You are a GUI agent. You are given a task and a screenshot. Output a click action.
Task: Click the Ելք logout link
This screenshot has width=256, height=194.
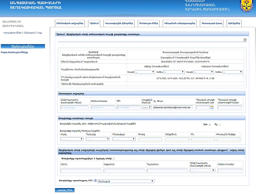pos(40,33)
